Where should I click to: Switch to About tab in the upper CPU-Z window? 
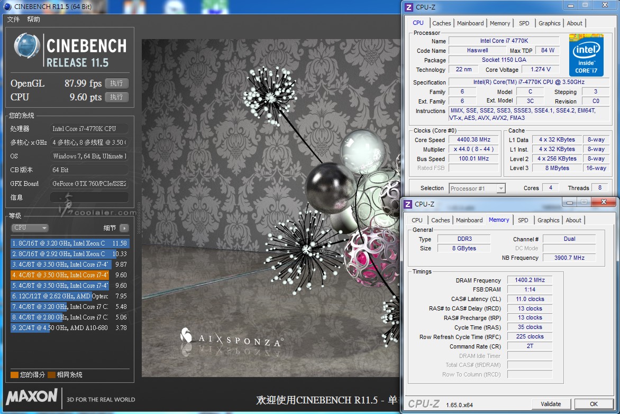574,23
